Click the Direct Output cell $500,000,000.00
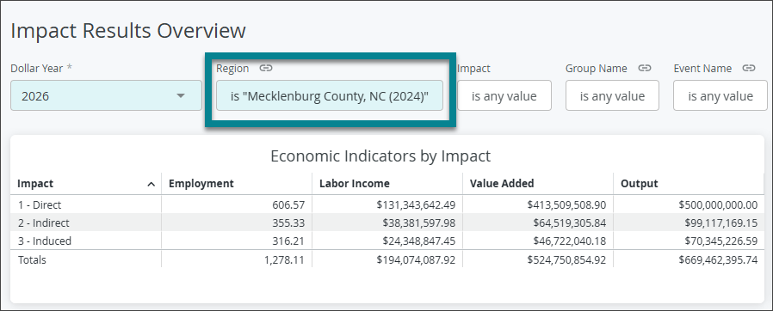This screenshot has width=773, height=311. coord(718,204)
